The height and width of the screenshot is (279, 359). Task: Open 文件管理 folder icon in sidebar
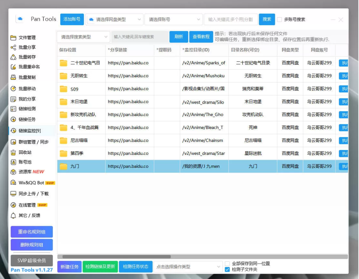tap(13, 38)
